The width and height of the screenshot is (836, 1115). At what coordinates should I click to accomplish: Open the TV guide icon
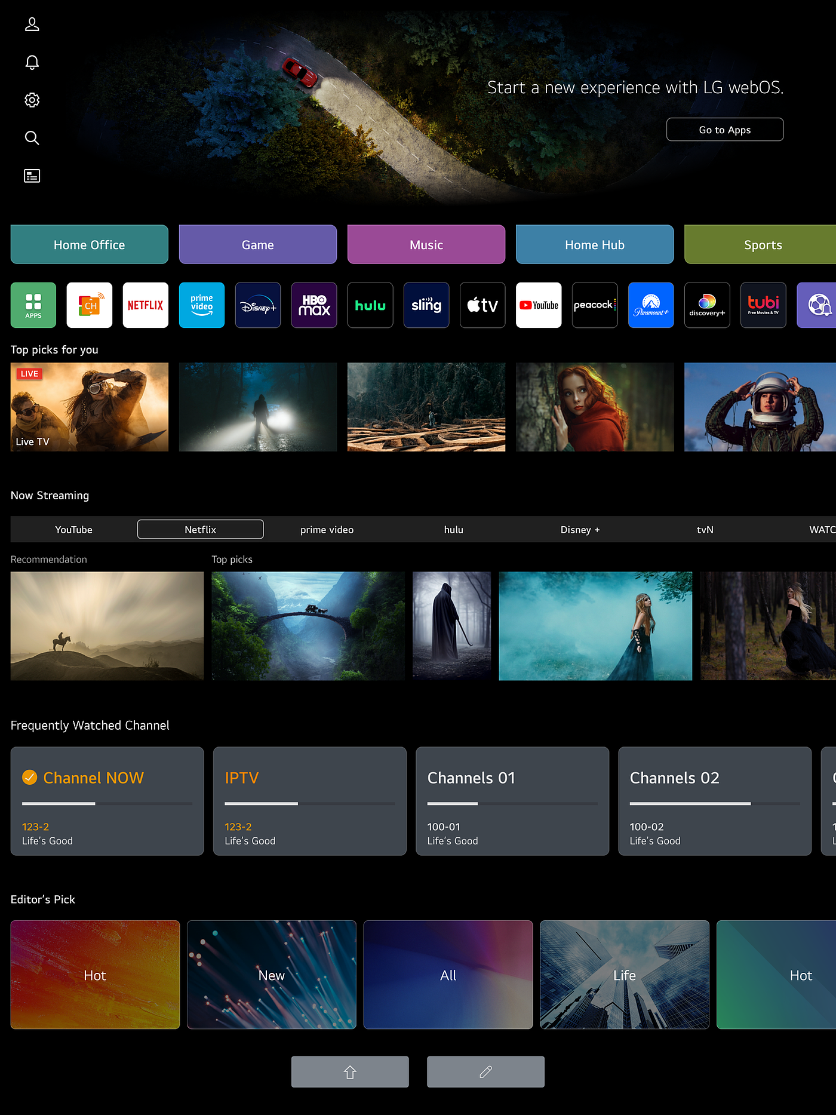tap(32, 176)
